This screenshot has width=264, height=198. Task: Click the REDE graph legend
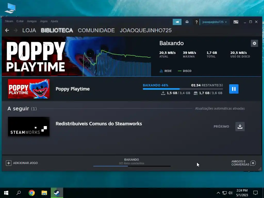166,71
